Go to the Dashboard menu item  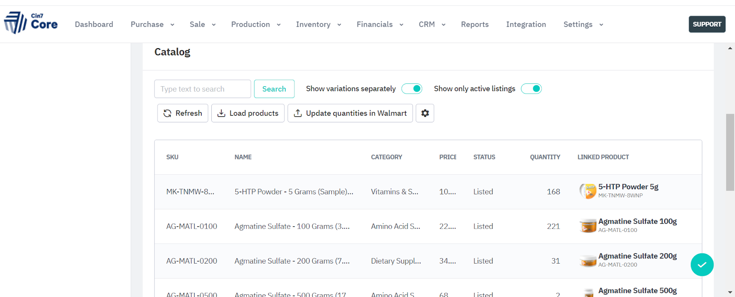tap(94, 24)
